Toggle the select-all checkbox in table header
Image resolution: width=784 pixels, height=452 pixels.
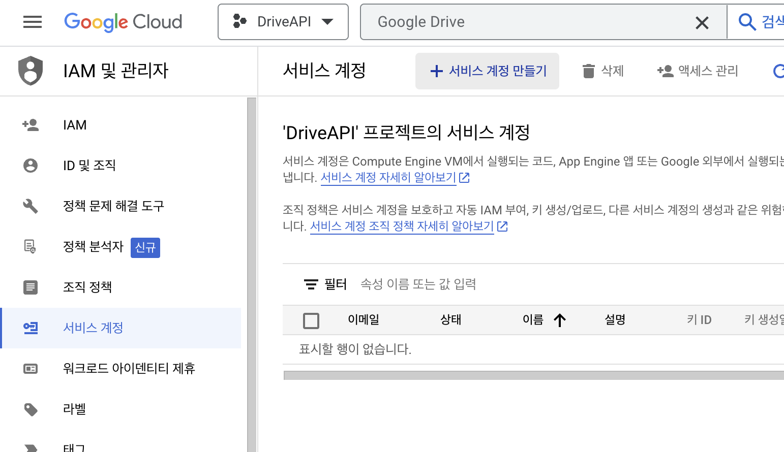coord(311,321)
